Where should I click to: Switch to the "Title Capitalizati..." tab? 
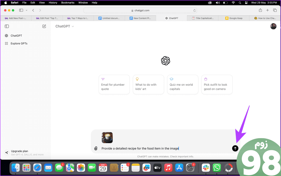coord(203,18)
